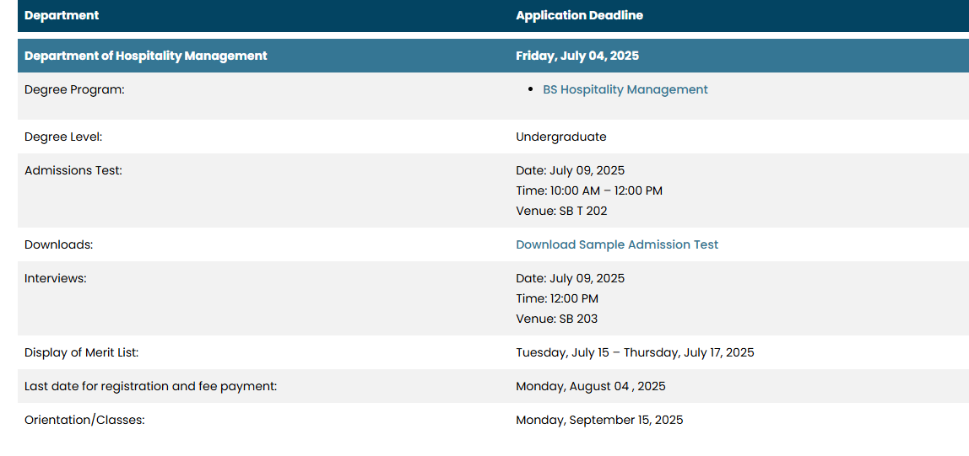969x456 pixels.
Task: Click the Download Sample Admission Test link
Action: pyautogui.click(x=617, y=244)
